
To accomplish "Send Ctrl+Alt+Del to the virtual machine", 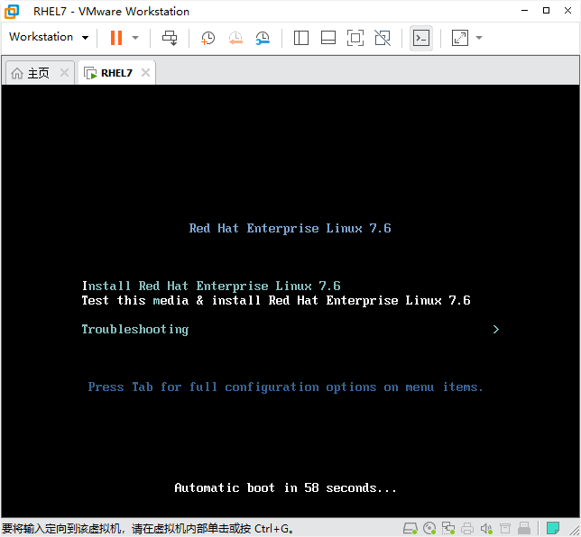I will tap(170, 38).
